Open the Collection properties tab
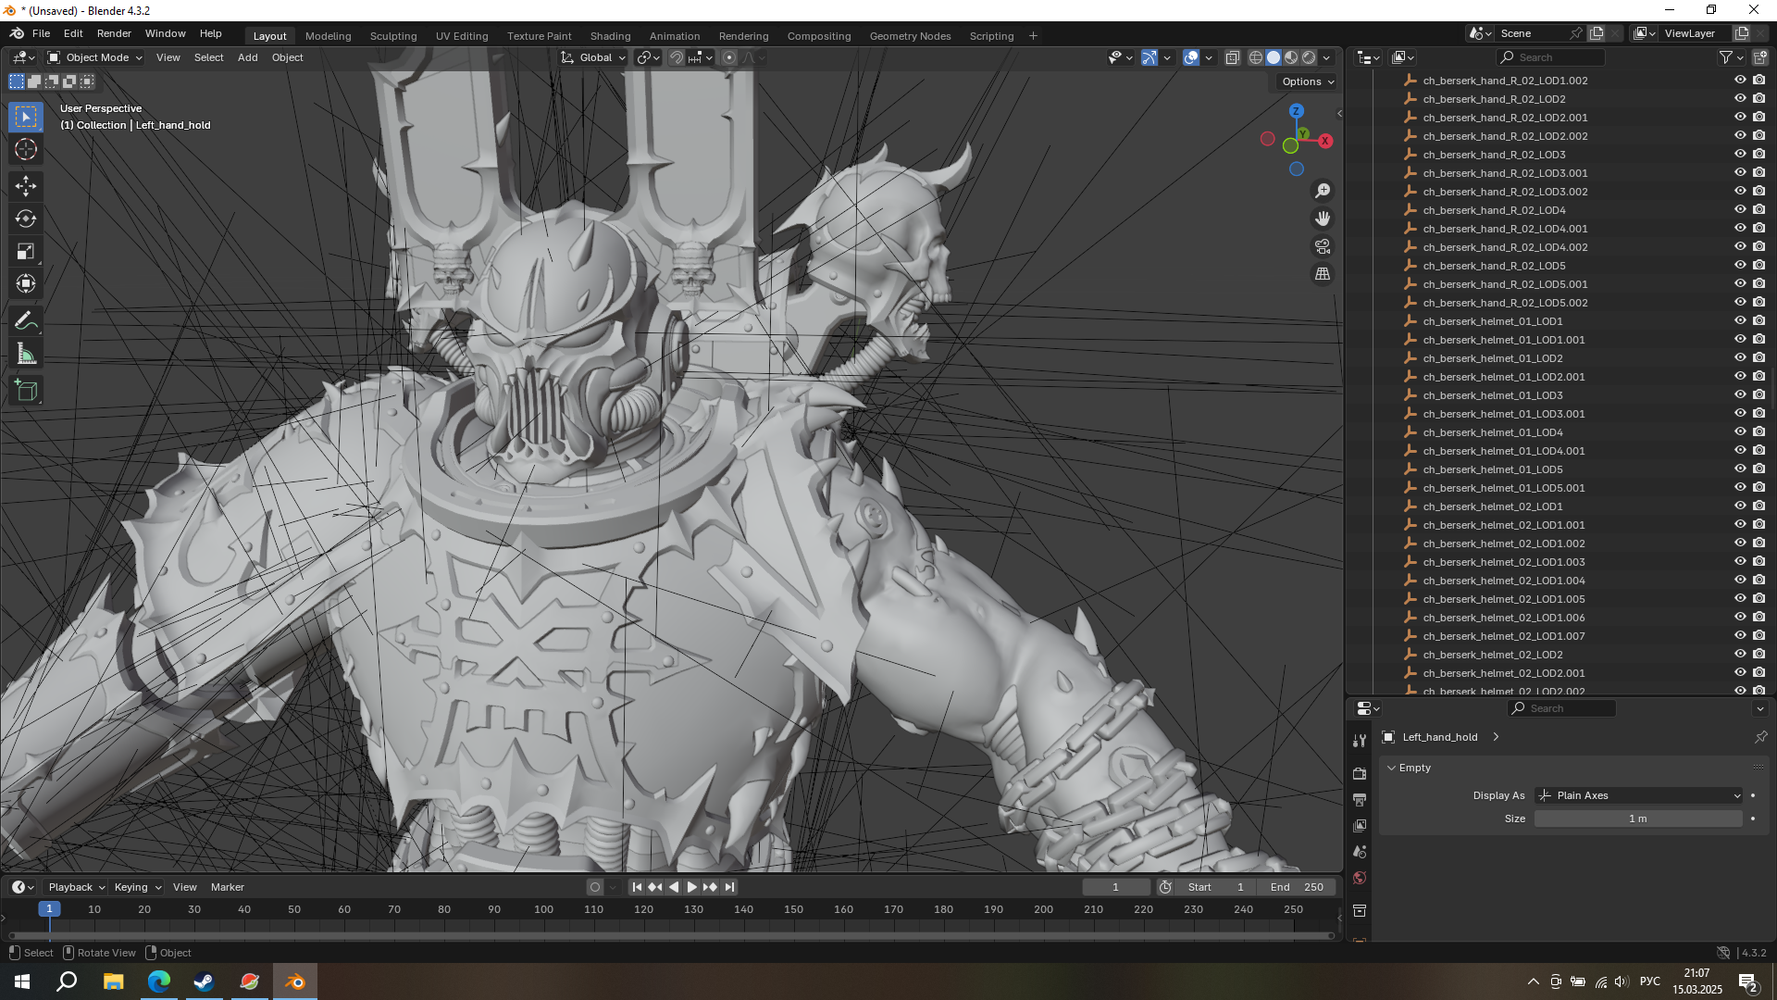 (1360, 911)
